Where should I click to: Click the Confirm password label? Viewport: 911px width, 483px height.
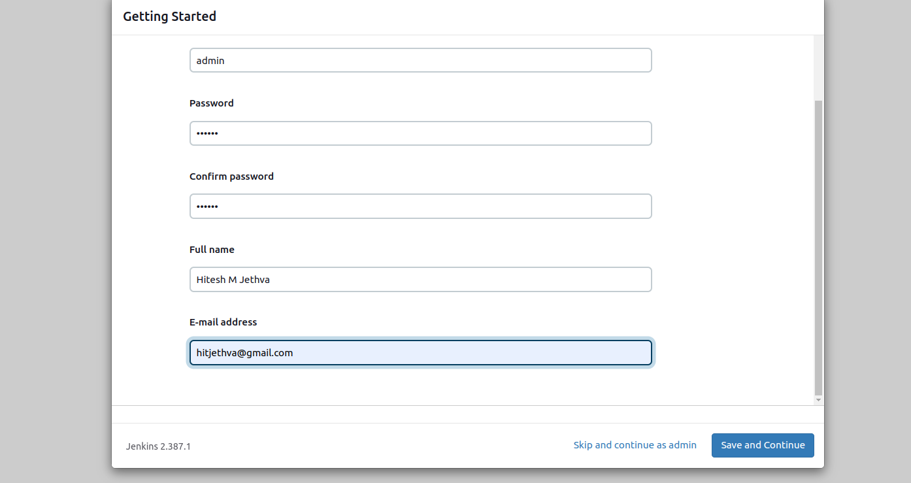231,176
